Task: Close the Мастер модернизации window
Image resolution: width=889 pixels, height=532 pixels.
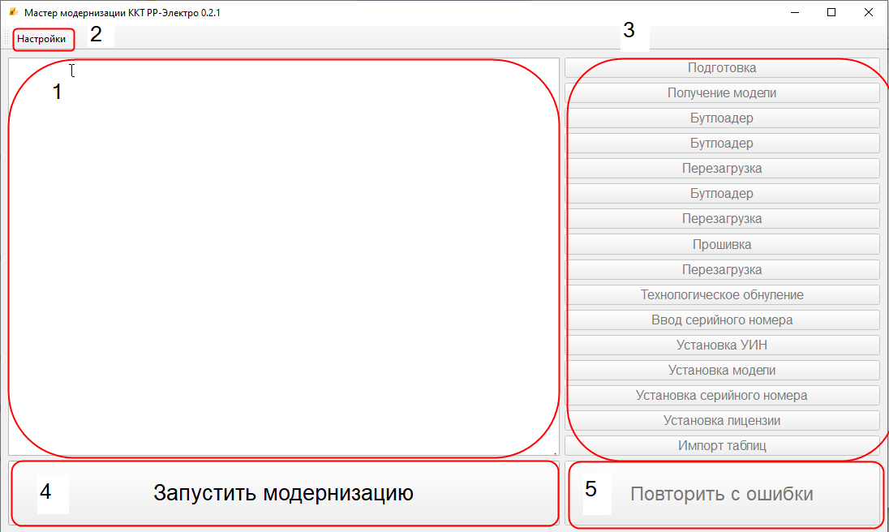Action: click(868, 13)
